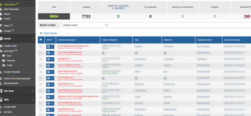
Task: Expand the A/B Tests sidebar section
Action: 33,91
